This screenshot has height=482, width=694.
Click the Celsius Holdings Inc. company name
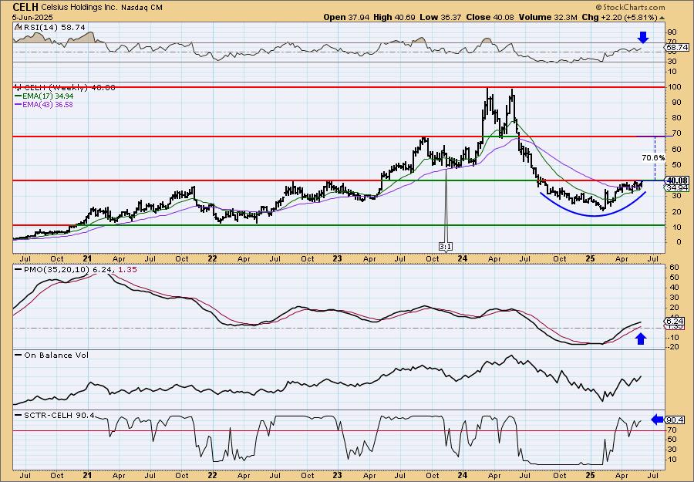[x=79, y=8]
